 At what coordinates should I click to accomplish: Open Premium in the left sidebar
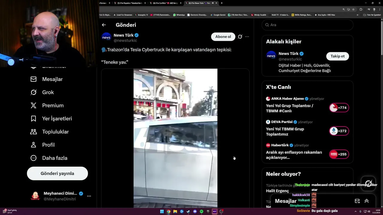click(47, 105)
